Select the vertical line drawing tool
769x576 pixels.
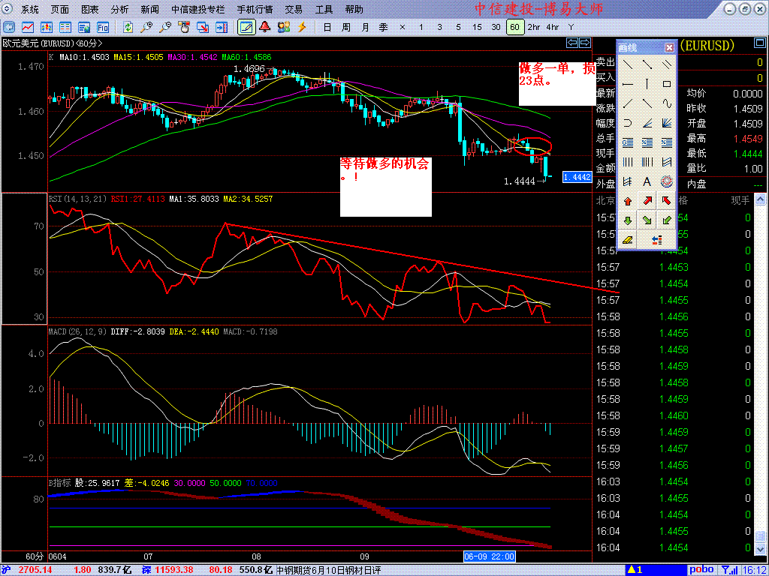coord(647,84)
